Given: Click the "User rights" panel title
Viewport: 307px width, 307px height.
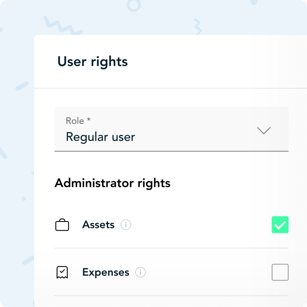Looking at the screenshot, I should click(92, 61).
